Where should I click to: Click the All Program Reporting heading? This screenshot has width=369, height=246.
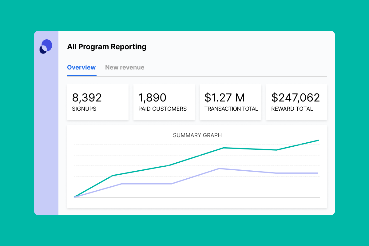107,47
